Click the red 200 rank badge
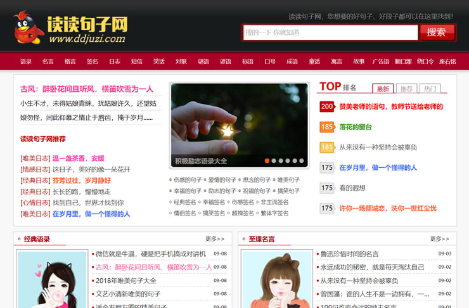Image resolution: width=469 pixels, height=308 pixels. (x=327, y=106)
